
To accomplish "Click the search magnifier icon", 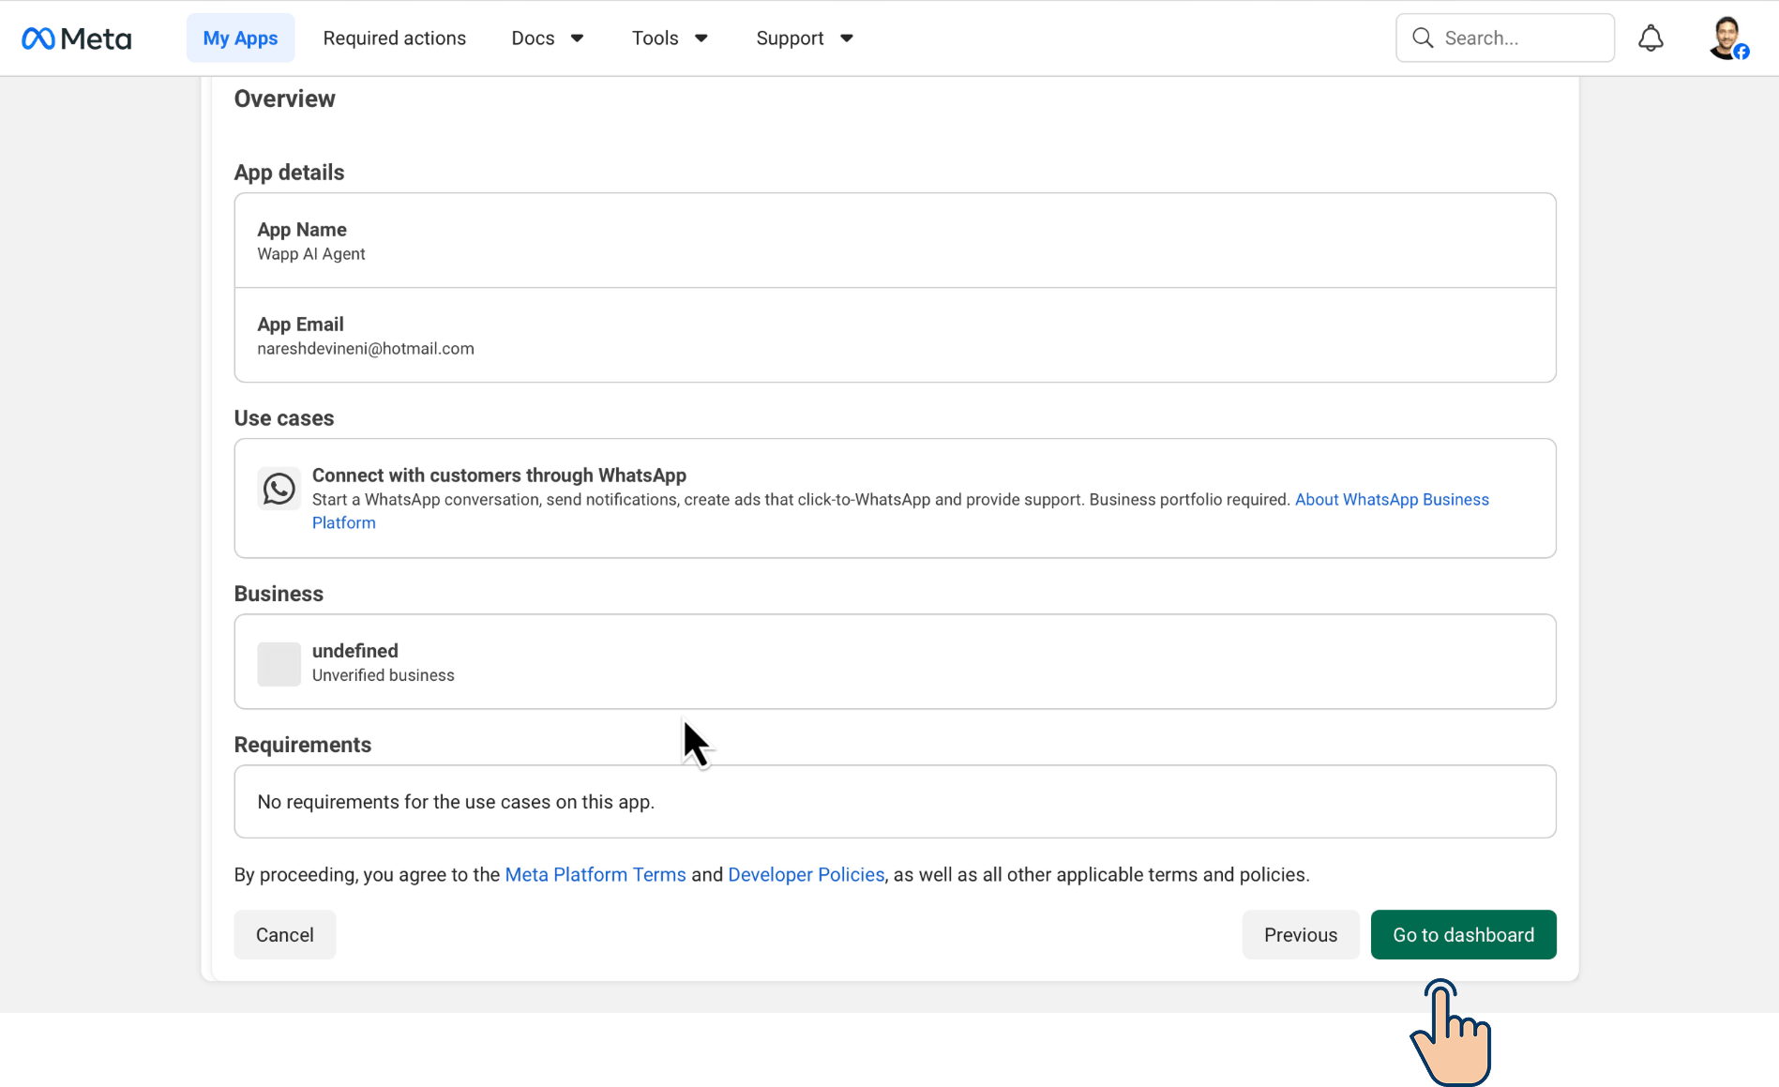I will pos(1423,38).
